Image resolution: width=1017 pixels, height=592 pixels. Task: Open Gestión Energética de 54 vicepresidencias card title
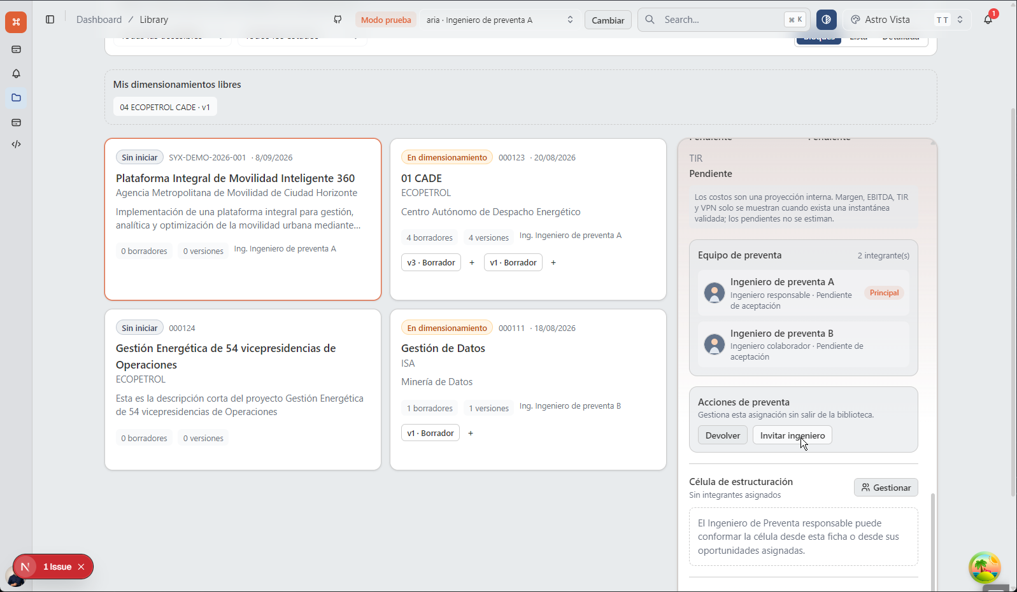(x=225, y=356)
